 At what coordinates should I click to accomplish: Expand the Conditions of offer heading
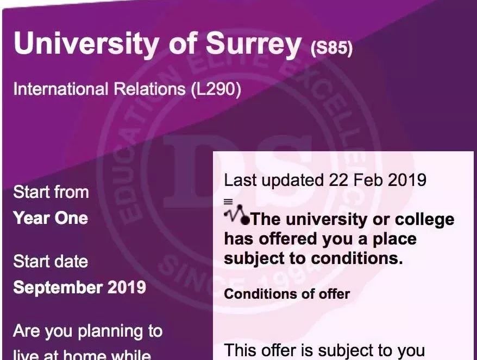coord(287,294)
